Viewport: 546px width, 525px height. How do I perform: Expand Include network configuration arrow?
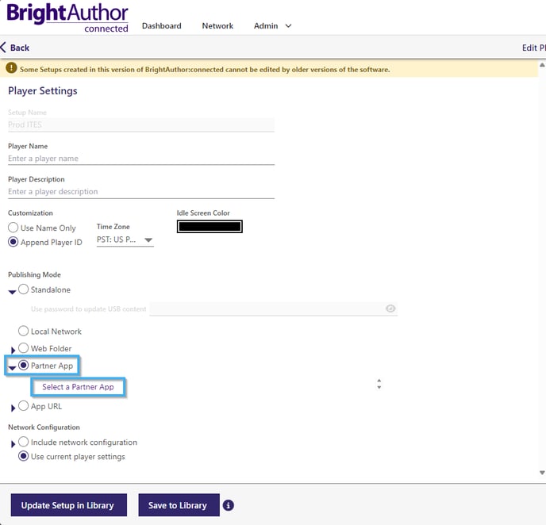pos(13,444)
